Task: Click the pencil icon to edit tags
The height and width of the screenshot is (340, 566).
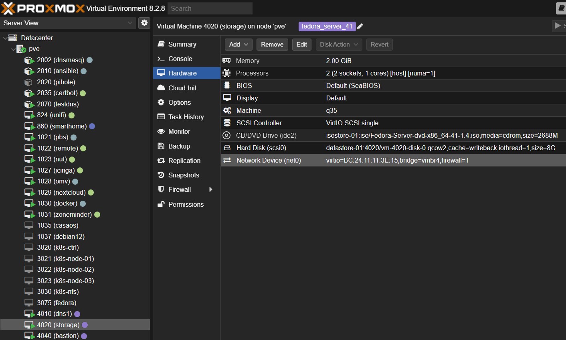Action: (360, 26)
